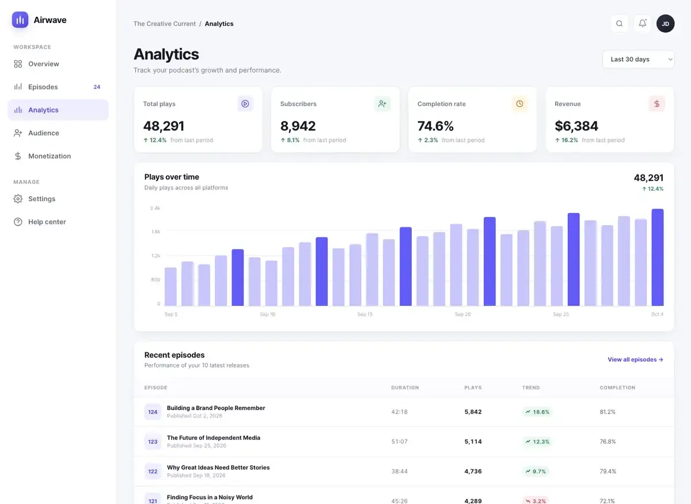
Task: Click the Airwave logo icon
Action: [x=20, y=20]
